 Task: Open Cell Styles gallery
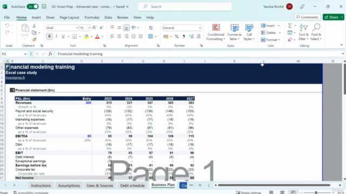pos(249,32)
